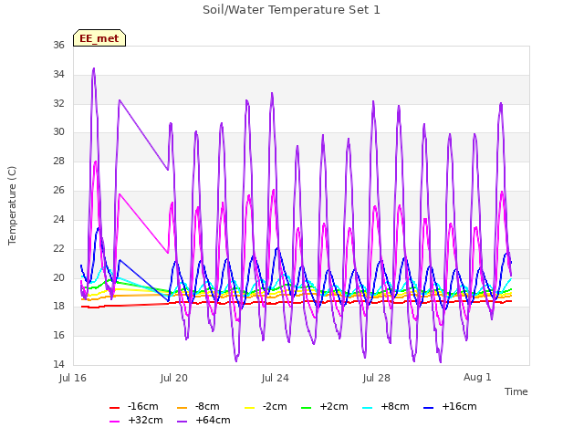Click the +16cm blue legend swatch
584x438 pixels.
(428, 408)
